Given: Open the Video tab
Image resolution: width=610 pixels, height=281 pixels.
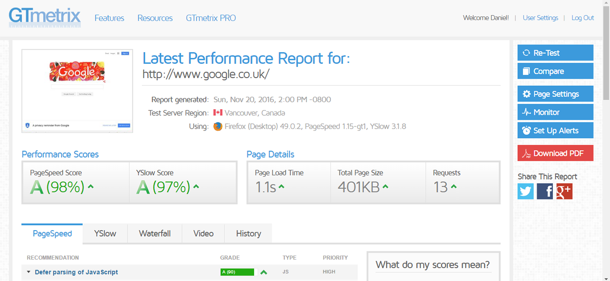Looking at the screenshot, I should coord(203,234).
